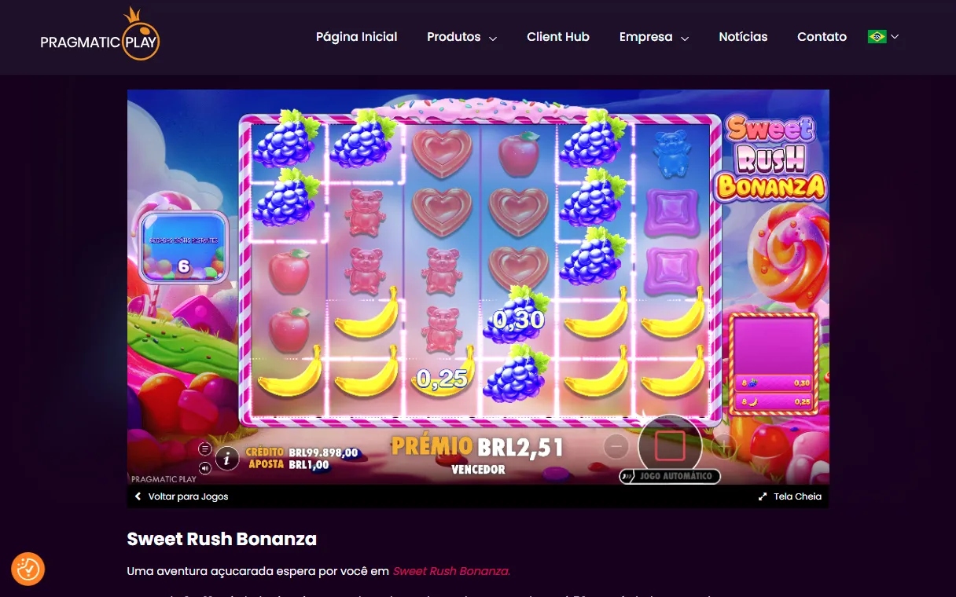956x597 pixels.
Task: Open the game settings menu icon
Action: [x=205, y=449]
